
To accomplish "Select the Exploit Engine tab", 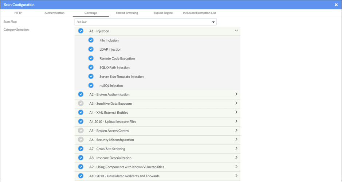I will pos(163,13).
